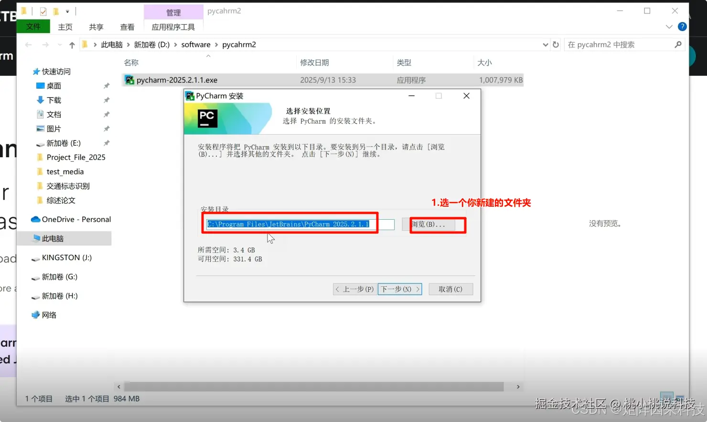Open test_media folder in sidebar
This screenshot has width=707, height=422.
click(x=65, y=172)
